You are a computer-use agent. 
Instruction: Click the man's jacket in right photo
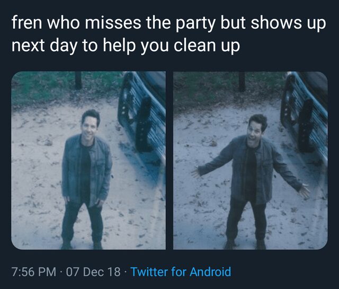coord(250,169)
